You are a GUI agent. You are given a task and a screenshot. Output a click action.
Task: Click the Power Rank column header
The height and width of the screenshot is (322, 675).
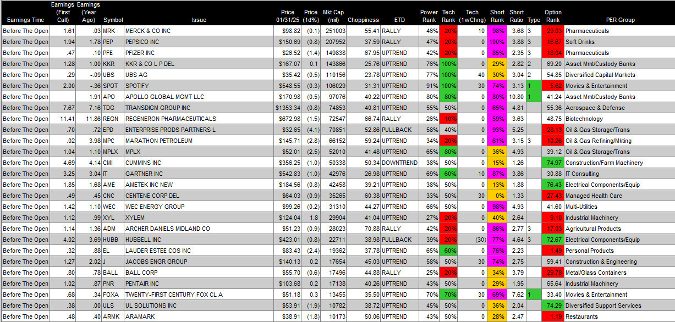[429, 16]
